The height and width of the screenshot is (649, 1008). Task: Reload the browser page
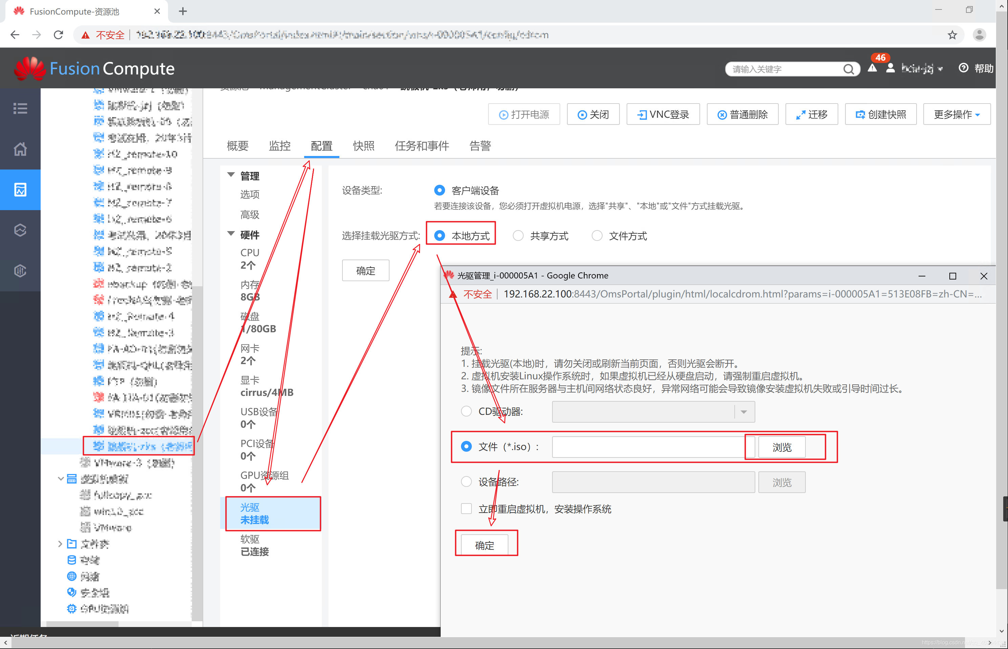click(58, 35)
